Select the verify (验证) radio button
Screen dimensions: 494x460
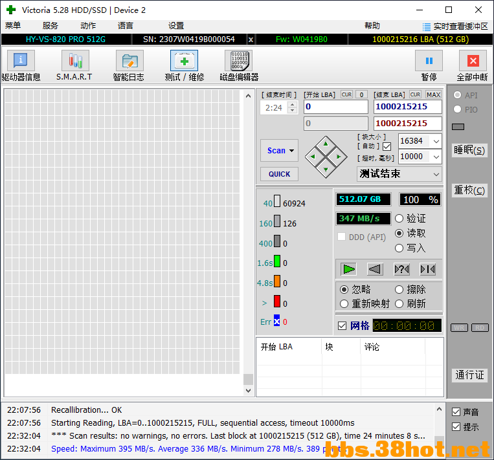point(399,218)
